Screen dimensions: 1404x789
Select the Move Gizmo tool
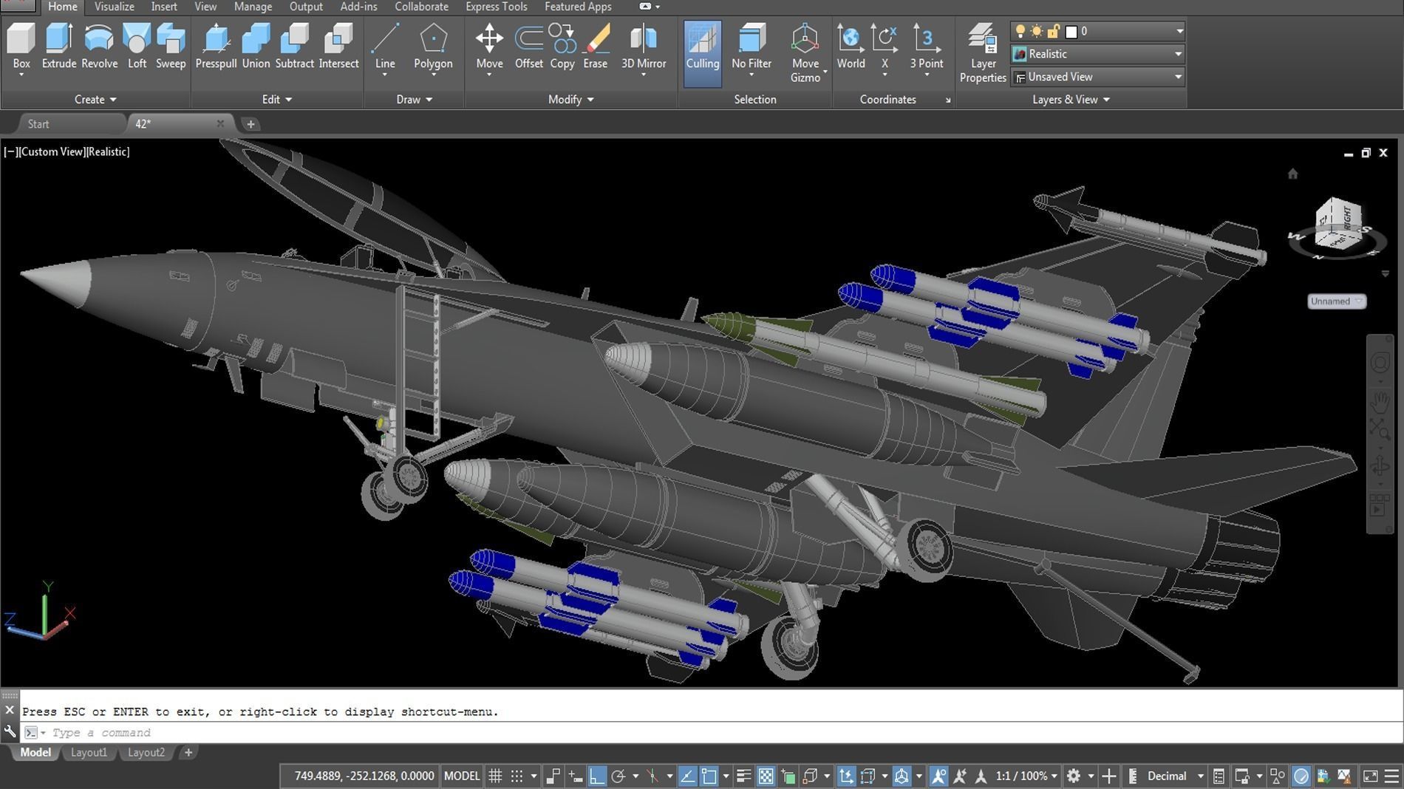(805, 52)
